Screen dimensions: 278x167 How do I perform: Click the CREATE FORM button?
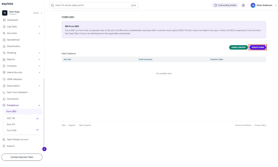coord(258,47)
